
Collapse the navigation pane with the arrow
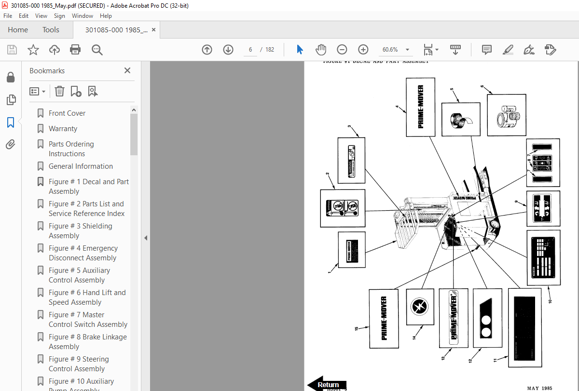[146, 238]
